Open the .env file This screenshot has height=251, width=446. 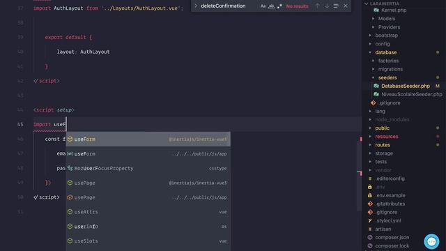tap(380, 187)
